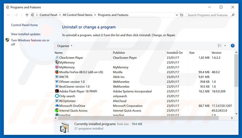Click the 88,7 MB size cell
Viewport: 242px width, 138px height.
pyautogui.click(x=204, y=106)
